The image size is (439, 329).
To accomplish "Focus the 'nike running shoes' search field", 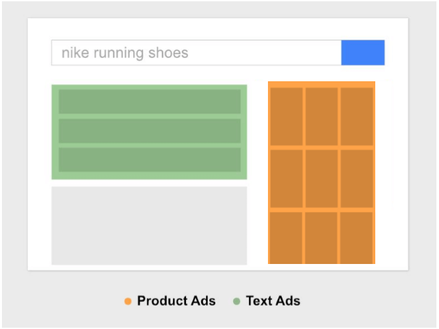I will click(x=196, y=53).
